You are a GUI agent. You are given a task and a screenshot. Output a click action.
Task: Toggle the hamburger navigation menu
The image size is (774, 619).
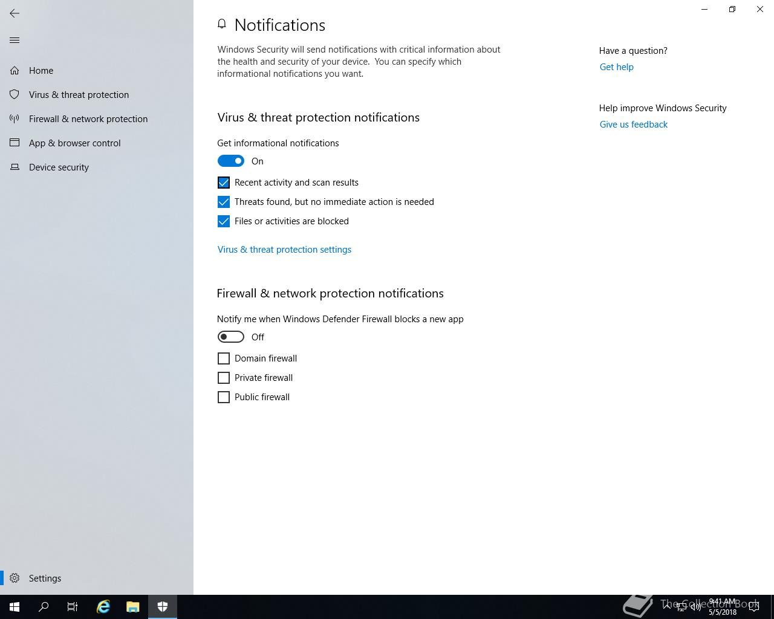[15, 41]
